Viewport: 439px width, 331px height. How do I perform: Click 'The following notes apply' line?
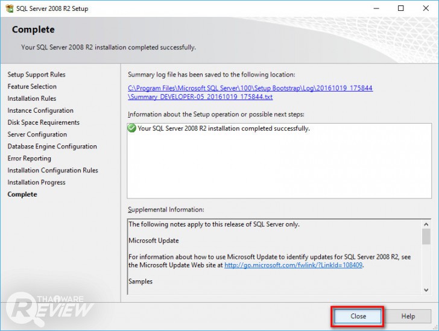[x=214, y=224]
